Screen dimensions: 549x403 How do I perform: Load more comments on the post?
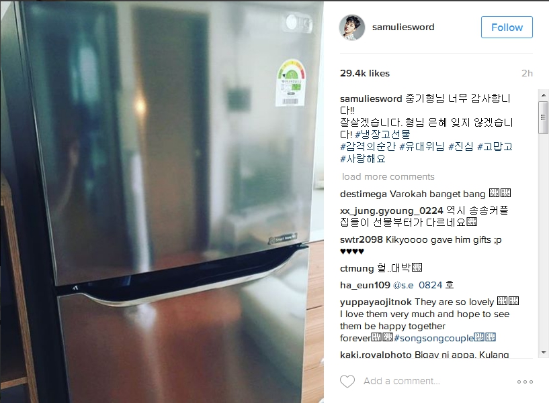(x=388, y=176)
